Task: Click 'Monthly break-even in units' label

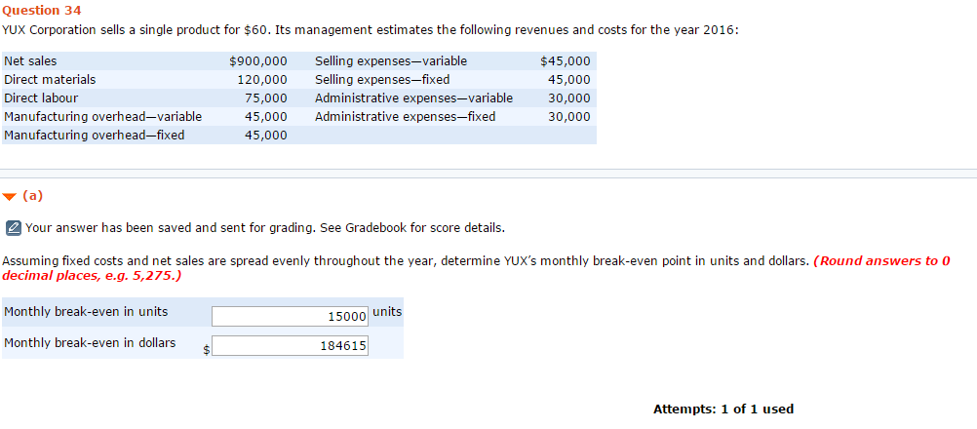Action: tap(86, 312)
